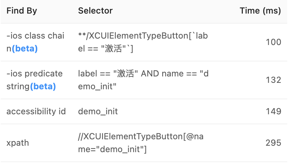
Task: Click the 100 ms time value
Action: pyautogui.click(x=274, y=42)
